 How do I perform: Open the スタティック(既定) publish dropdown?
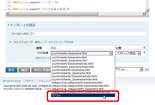[128, 53]
